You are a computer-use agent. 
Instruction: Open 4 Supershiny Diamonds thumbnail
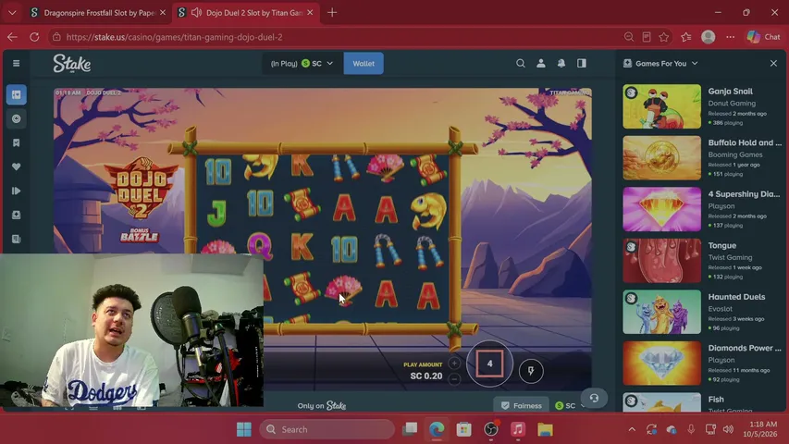click(x=661, y=209)
